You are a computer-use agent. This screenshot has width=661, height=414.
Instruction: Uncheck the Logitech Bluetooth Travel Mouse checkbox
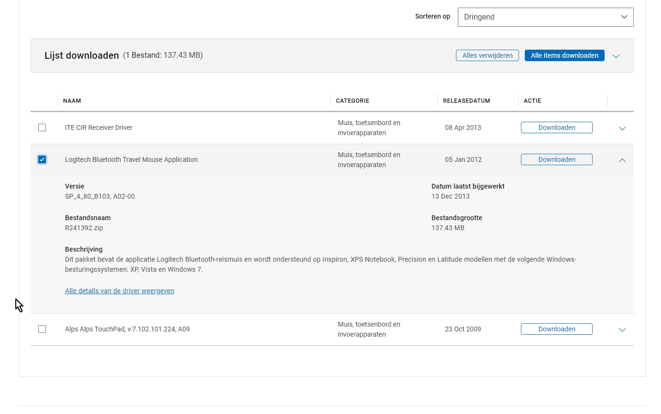point(42,159)
